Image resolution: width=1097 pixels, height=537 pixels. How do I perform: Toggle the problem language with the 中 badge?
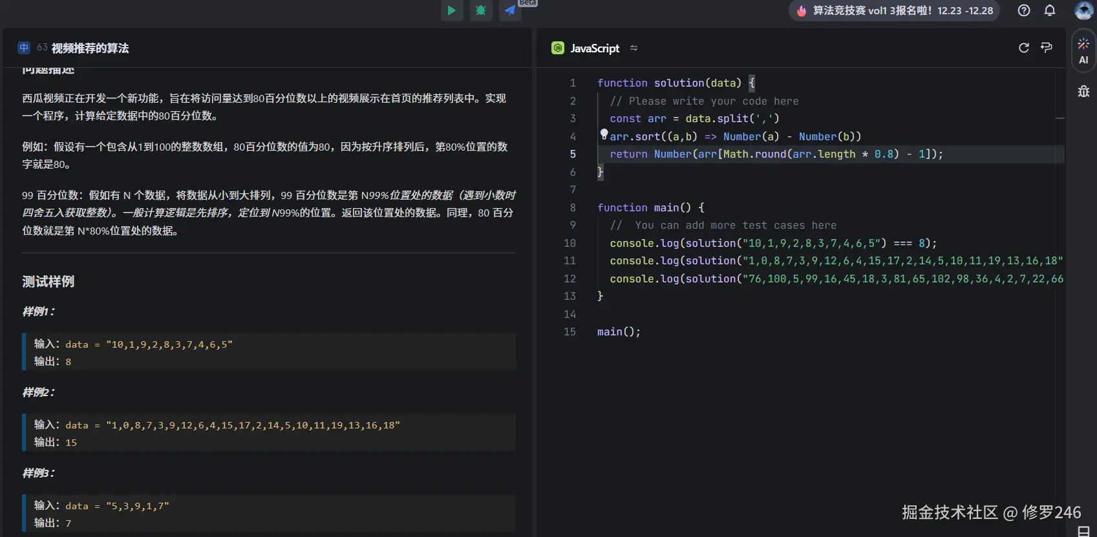(x=24, y=48)
